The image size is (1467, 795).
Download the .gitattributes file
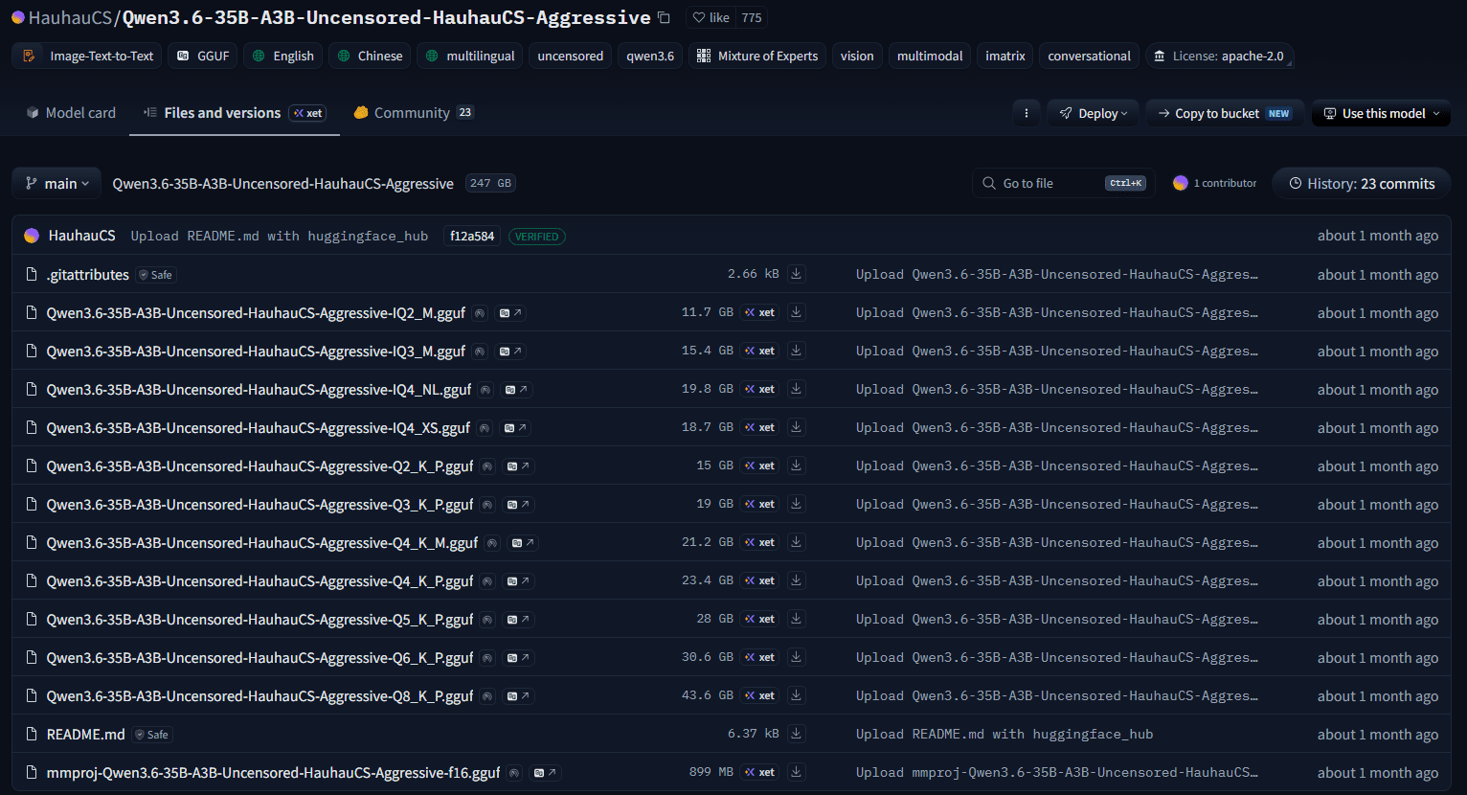coord(797,274)
